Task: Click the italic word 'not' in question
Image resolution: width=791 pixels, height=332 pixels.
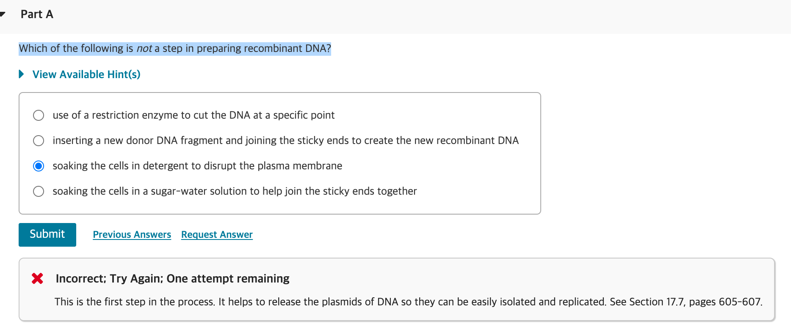Action: pos(144,49)
